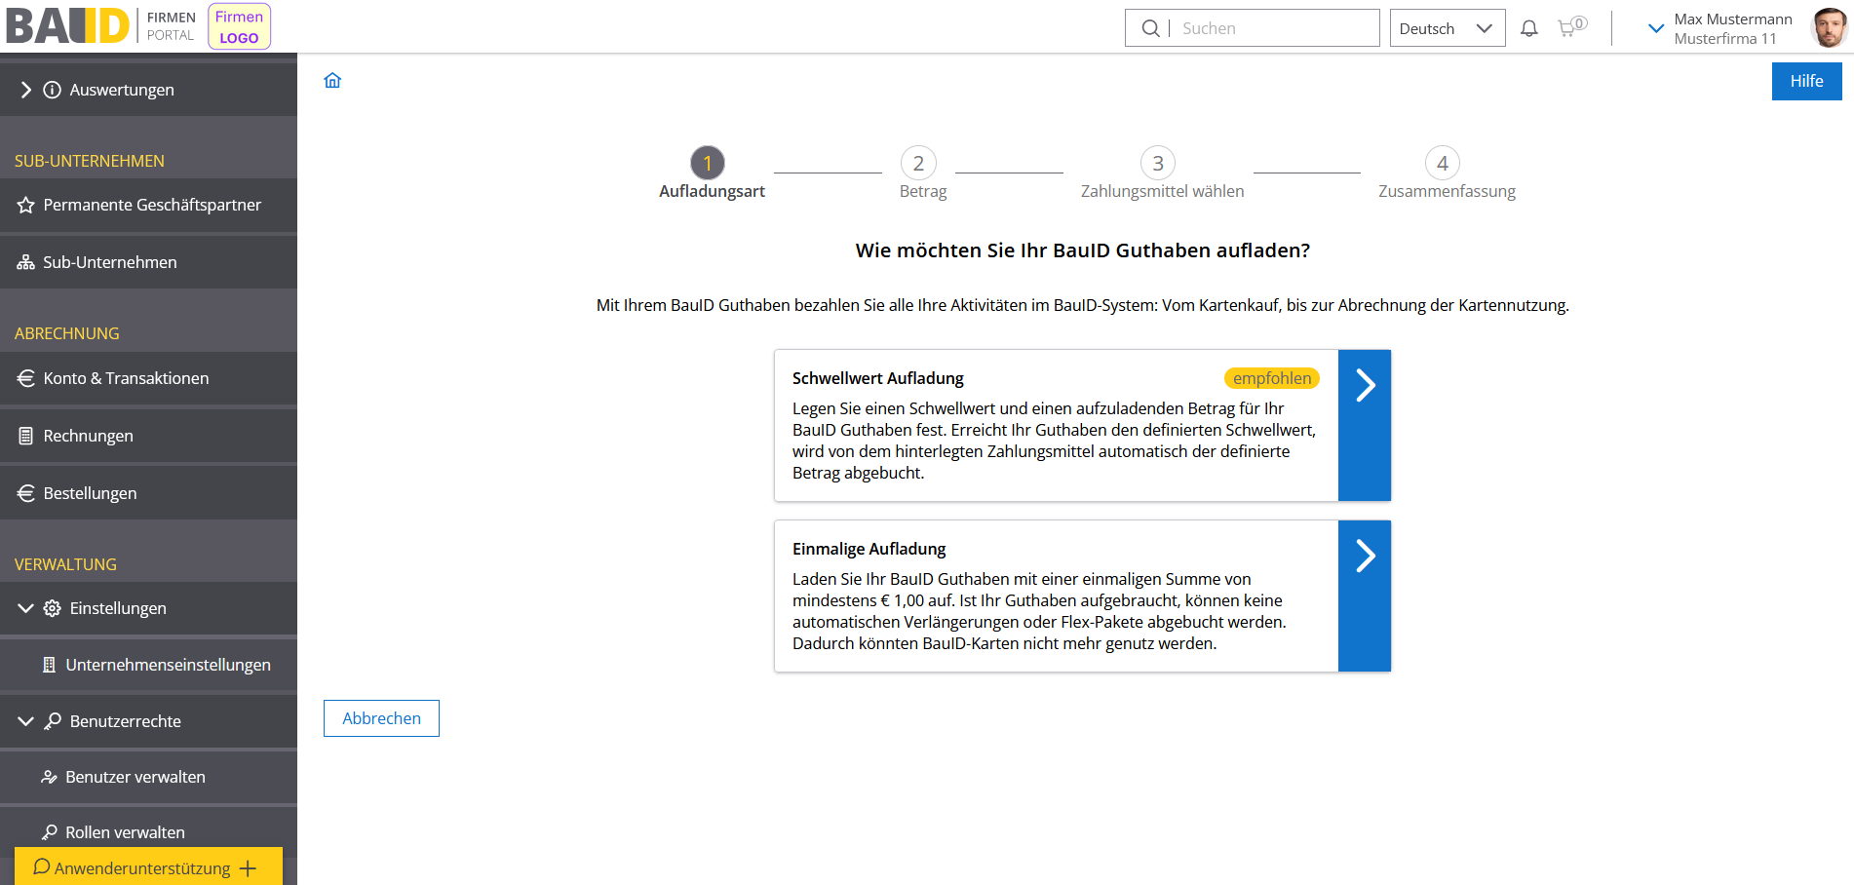Click the Benutzer verwalten person icon
The image size is (1854, 885).
click(x=49, y=777)
